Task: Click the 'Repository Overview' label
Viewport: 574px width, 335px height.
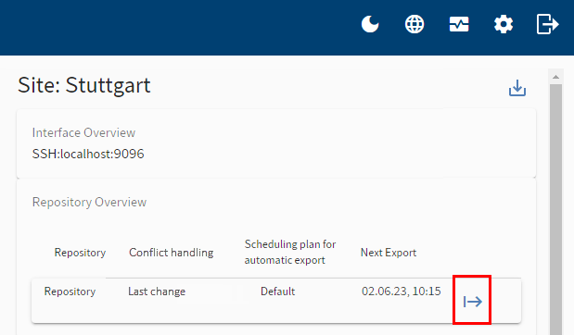Action: click(89, 202)
